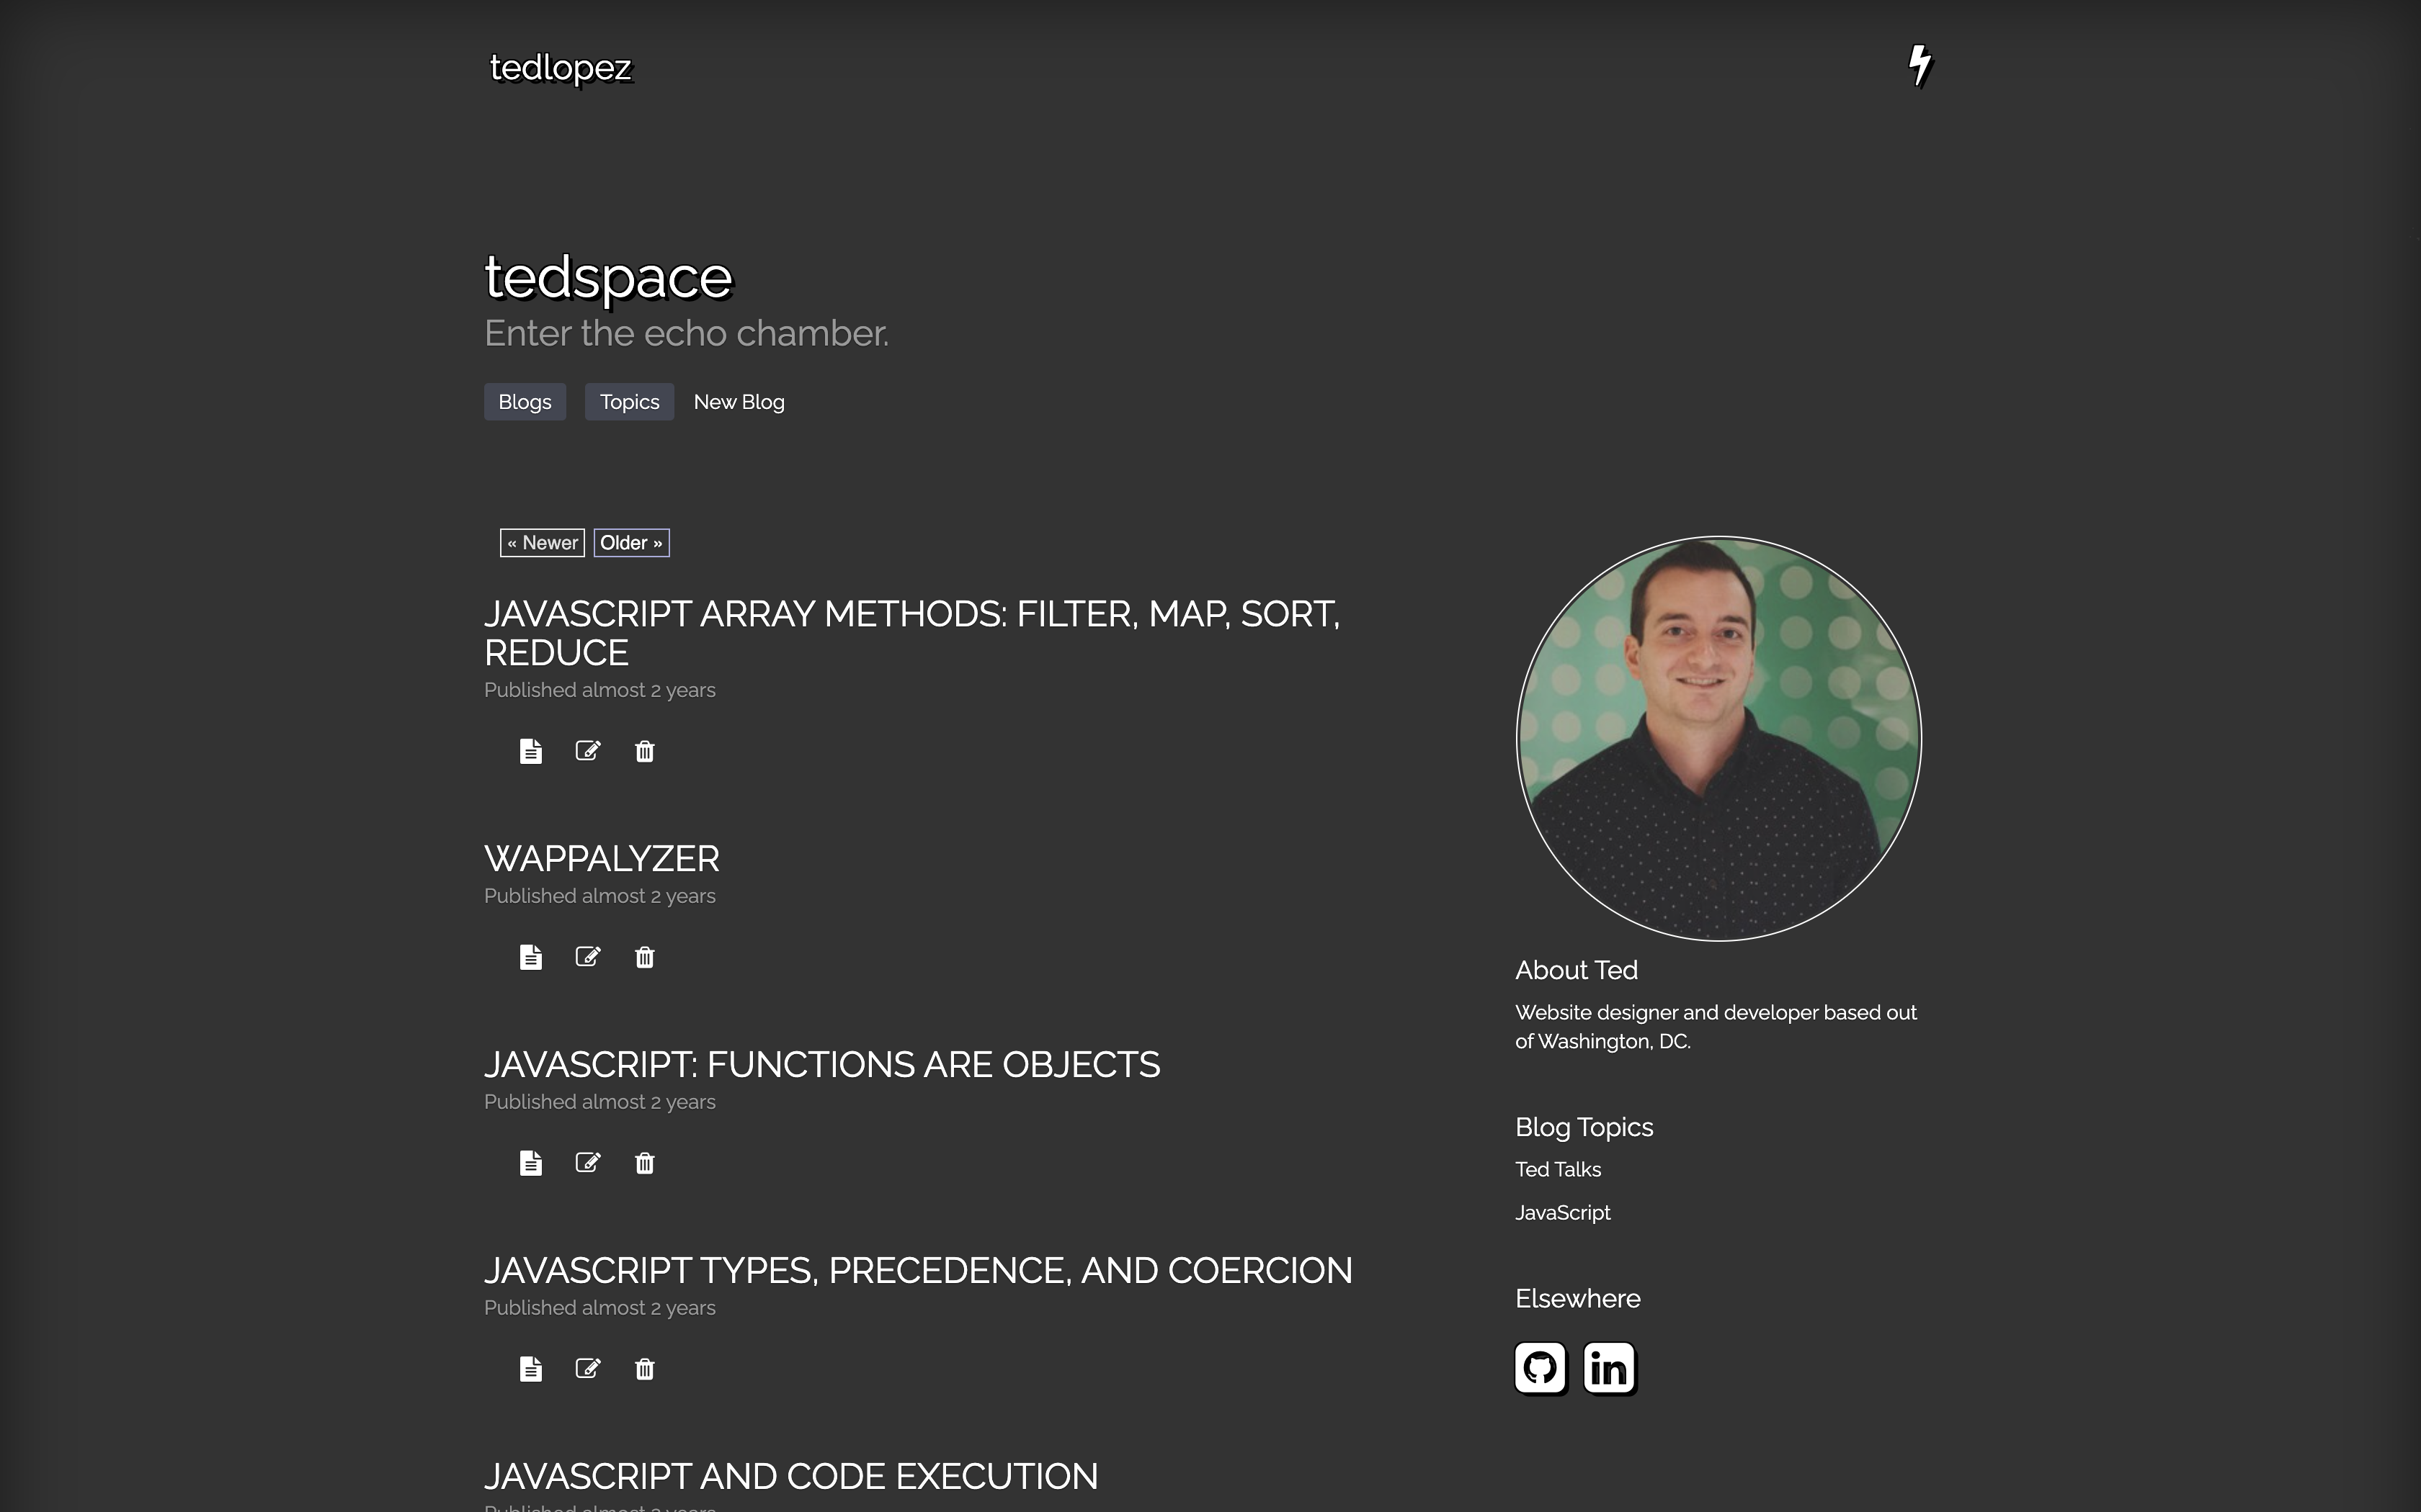The image size is (2421, 1512).
Task: Open JavaScript Array Methods: Filter, Map, Sort, Reduce title
Action: (x=911, y=633)
